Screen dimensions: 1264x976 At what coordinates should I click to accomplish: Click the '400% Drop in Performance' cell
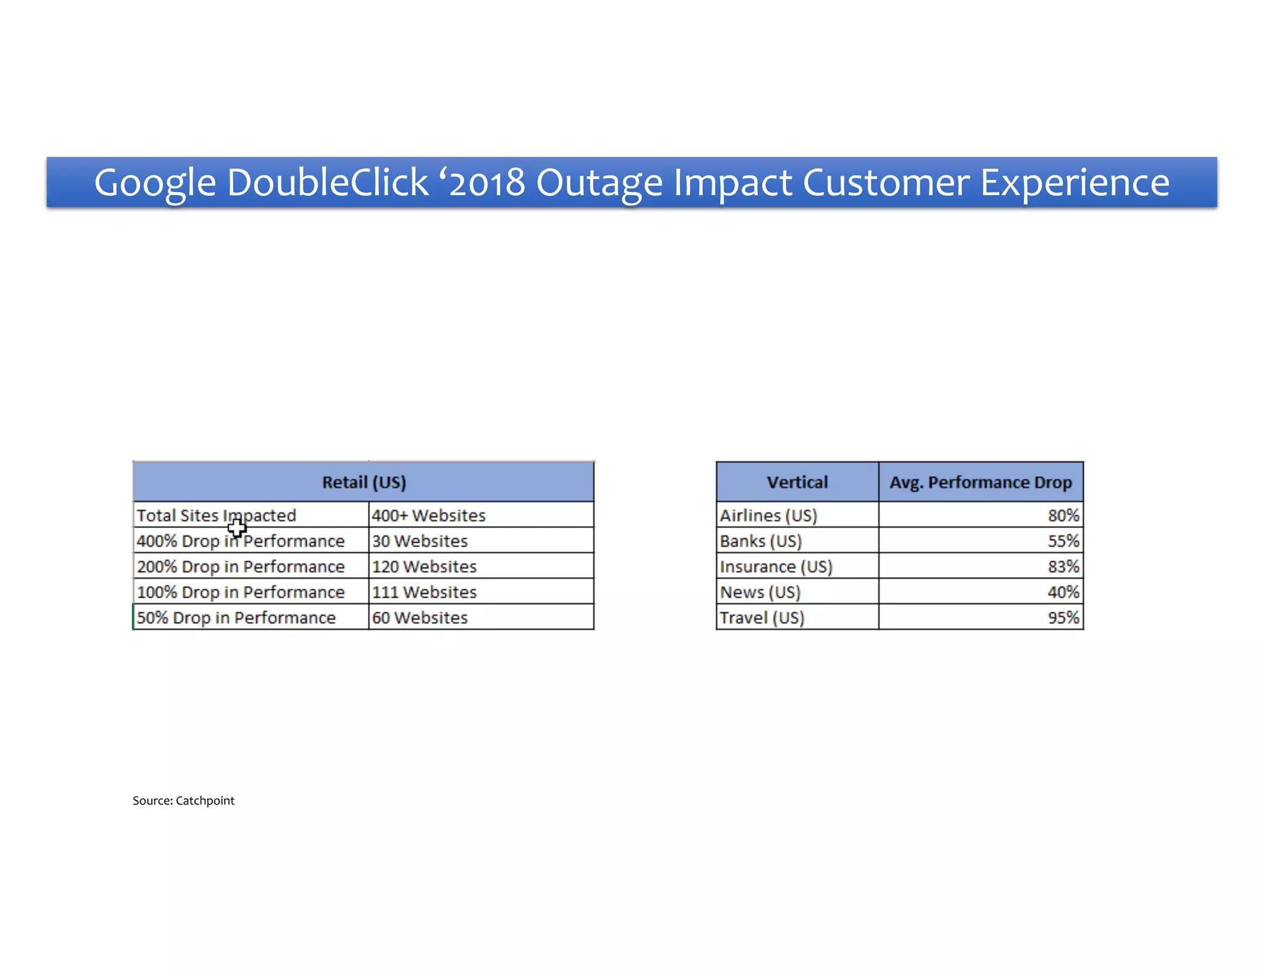[251, 540]
